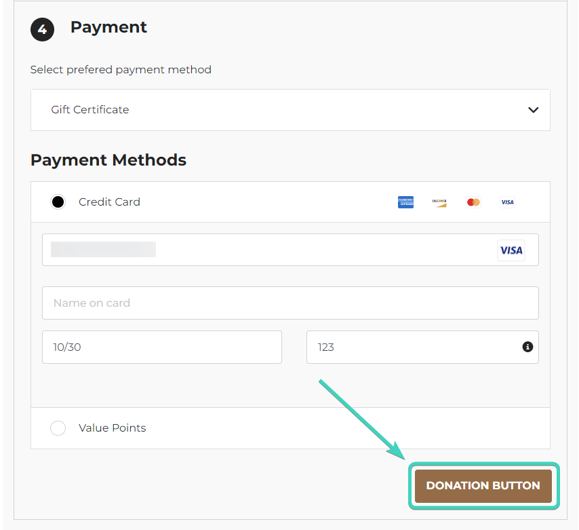Viewport: 579px width, 530px height.
Task: Click the DONATION BUTTON
Action: click(x=483, y=486)
